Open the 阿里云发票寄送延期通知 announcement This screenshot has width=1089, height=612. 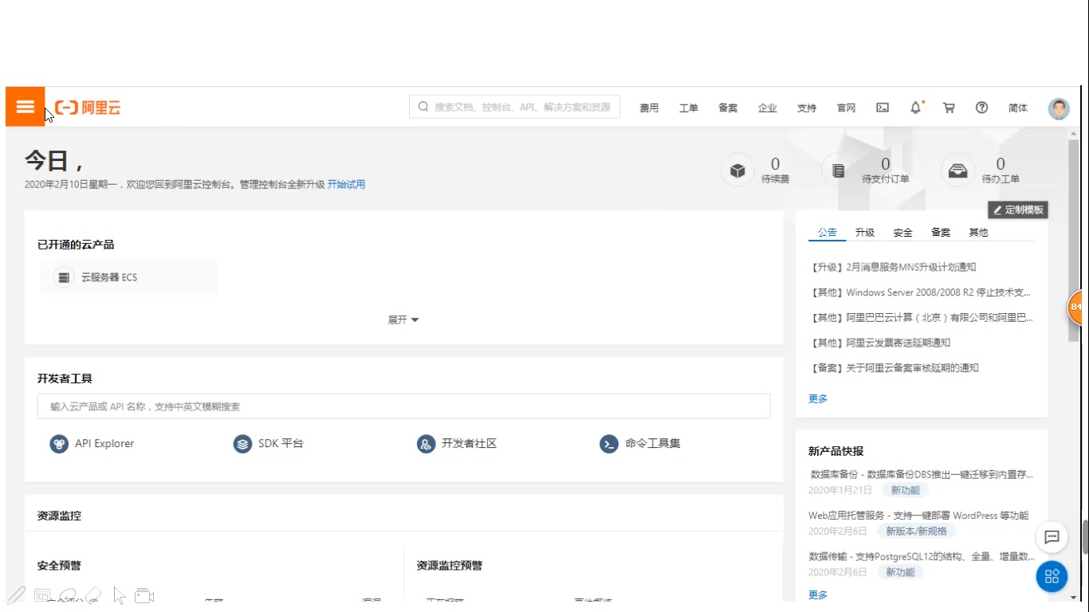tap(879, 343)
